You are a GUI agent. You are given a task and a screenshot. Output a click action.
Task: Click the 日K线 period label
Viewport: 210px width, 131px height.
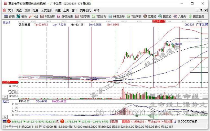tap(6, 23)
